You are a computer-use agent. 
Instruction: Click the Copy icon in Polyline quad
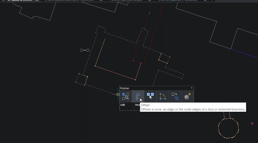coord(175,97)
